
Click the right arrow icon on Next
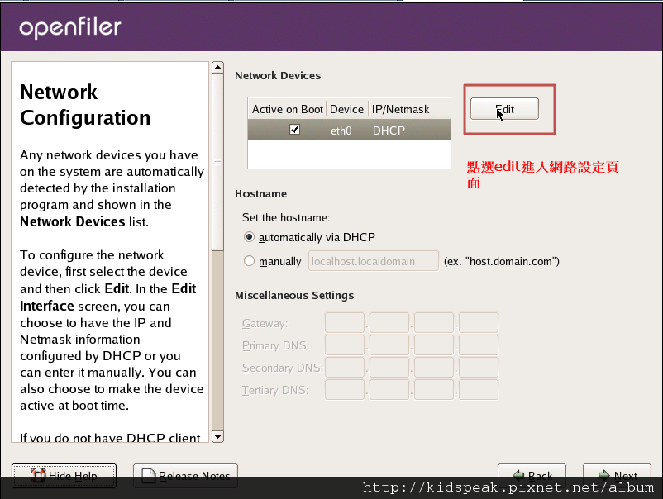(x=604, y=476)
